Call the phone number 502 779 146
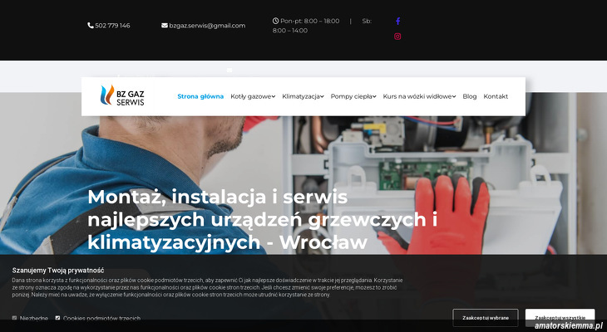This screenshot has height=332, width=607. 112,26
